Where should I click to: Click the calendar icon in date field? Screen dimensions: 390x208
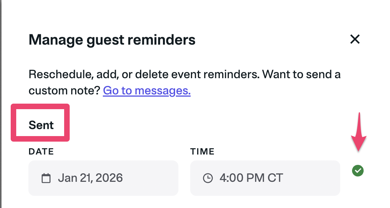point(46,178)
